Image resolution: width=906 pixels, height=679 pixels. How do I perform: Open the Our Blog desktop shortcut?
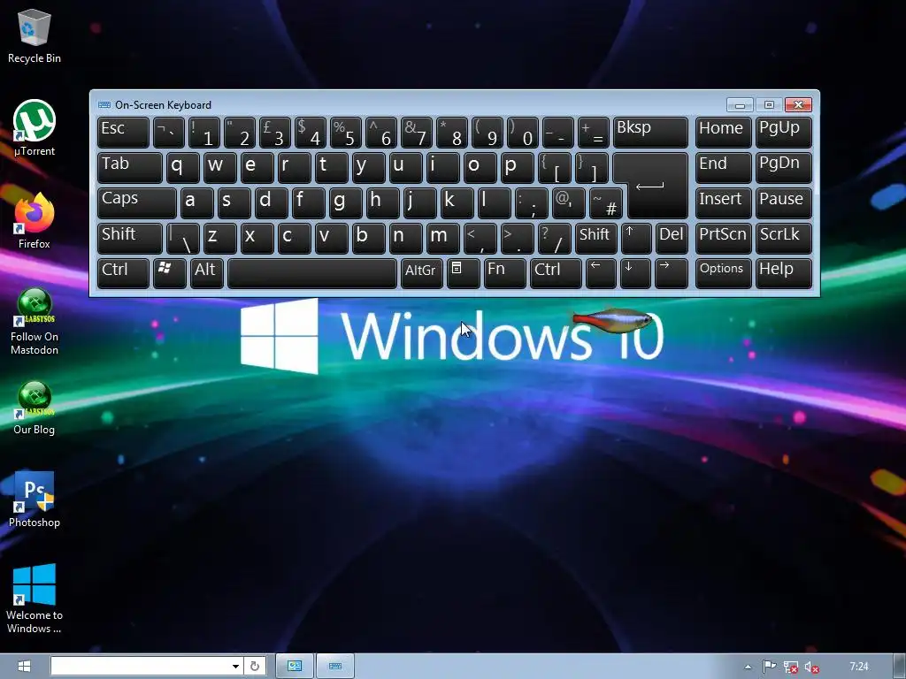35,408
